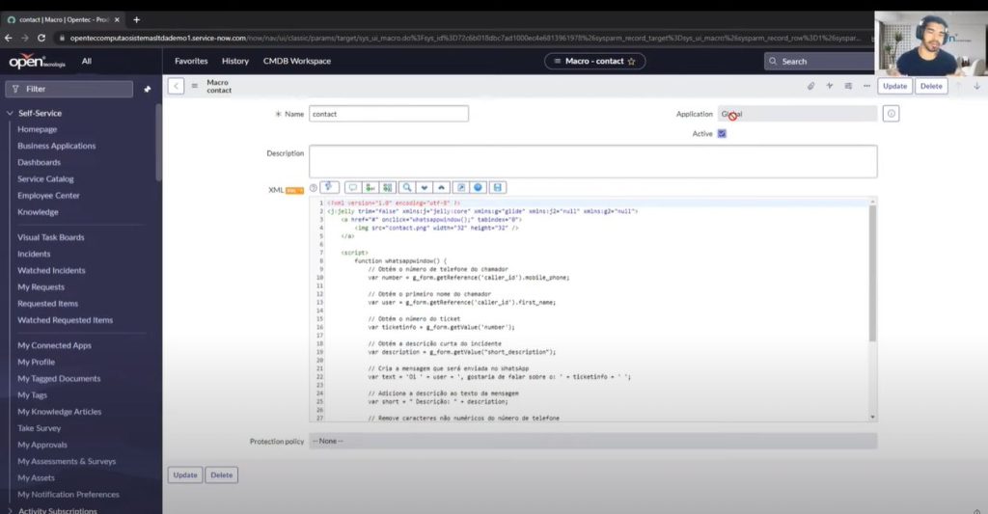
Task: Click the save disk icon in XML toolbar
Action: 497,188
